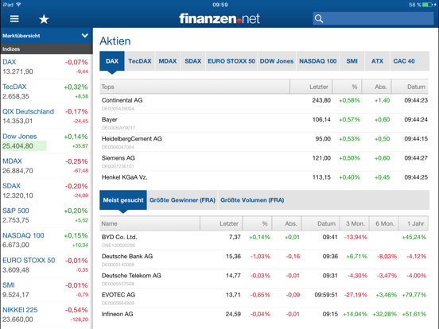The height and width of the screenshot is (329, 439).
Task: Open Continental AG stock row
Action: (264, 103)
